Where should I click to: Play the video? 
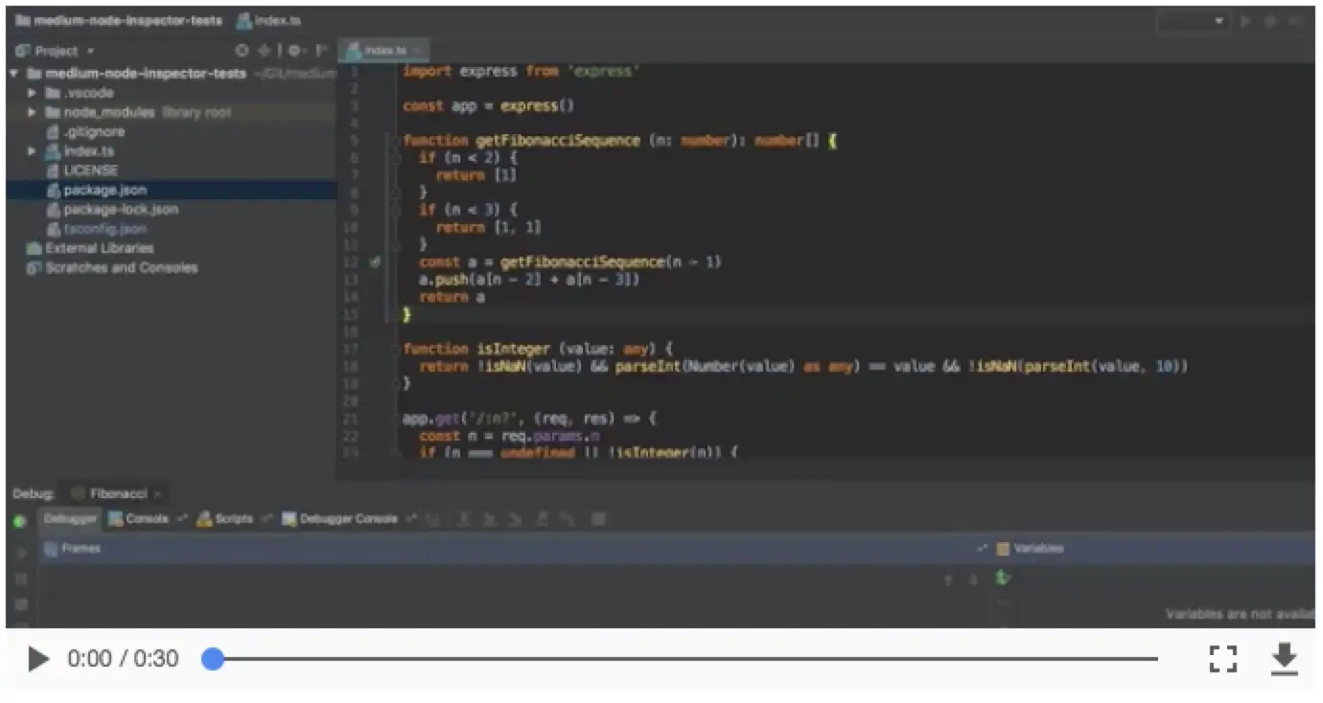pos(38,659)
